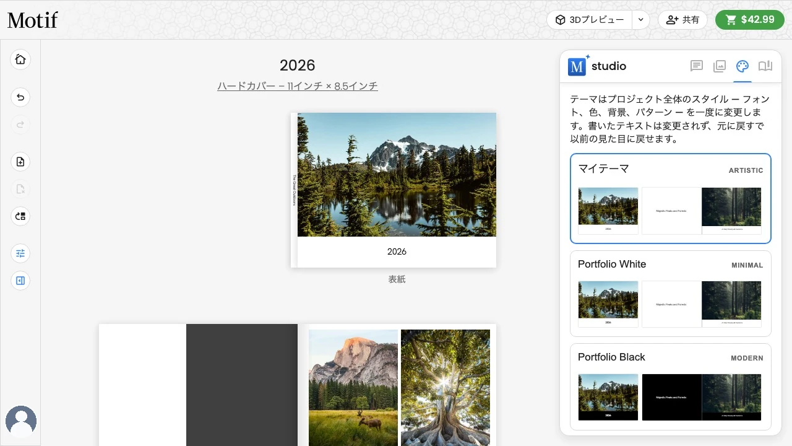Click the 共有 share button
Image resolution: width=792 pixels, height=446 pixels.
pyautogui.click(x=682, y=20)
